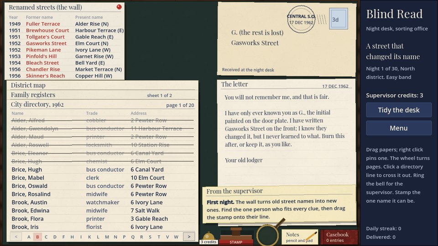Screen dimensions: 438x246
Task: Jump to letter C in directory
Action: [x=46, y=237]
